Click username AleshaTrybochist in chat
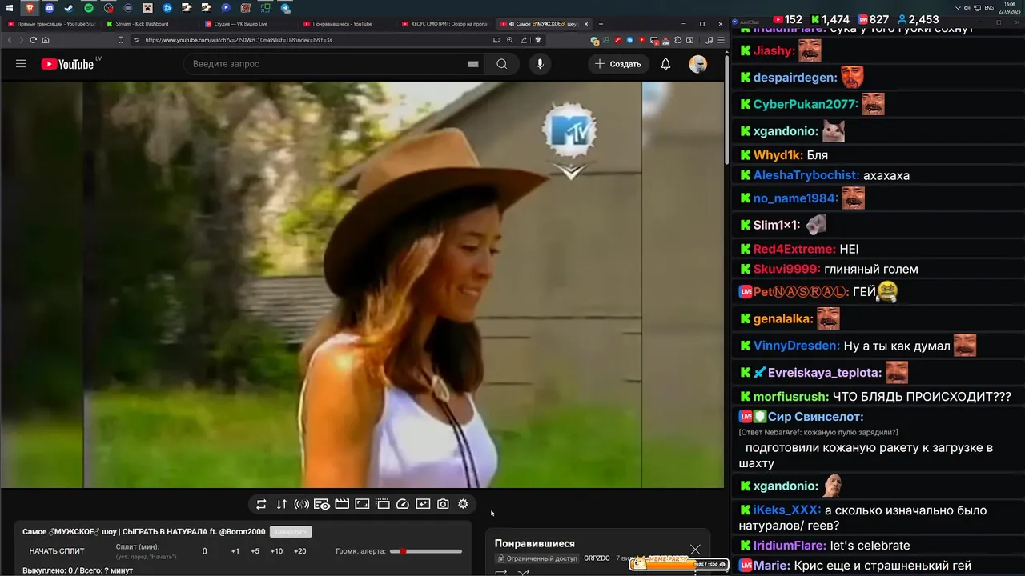1025x576 pixels. 806,175
